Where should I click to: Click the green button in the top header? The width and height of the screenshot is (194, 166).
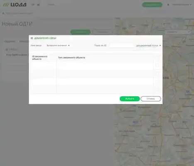pyautogui.click(x=152, y=5)
